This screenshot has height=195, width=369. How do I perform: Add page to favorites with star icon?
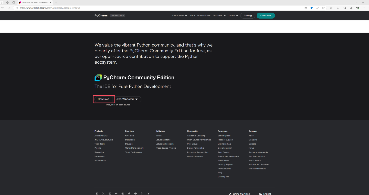pos(323,8)
